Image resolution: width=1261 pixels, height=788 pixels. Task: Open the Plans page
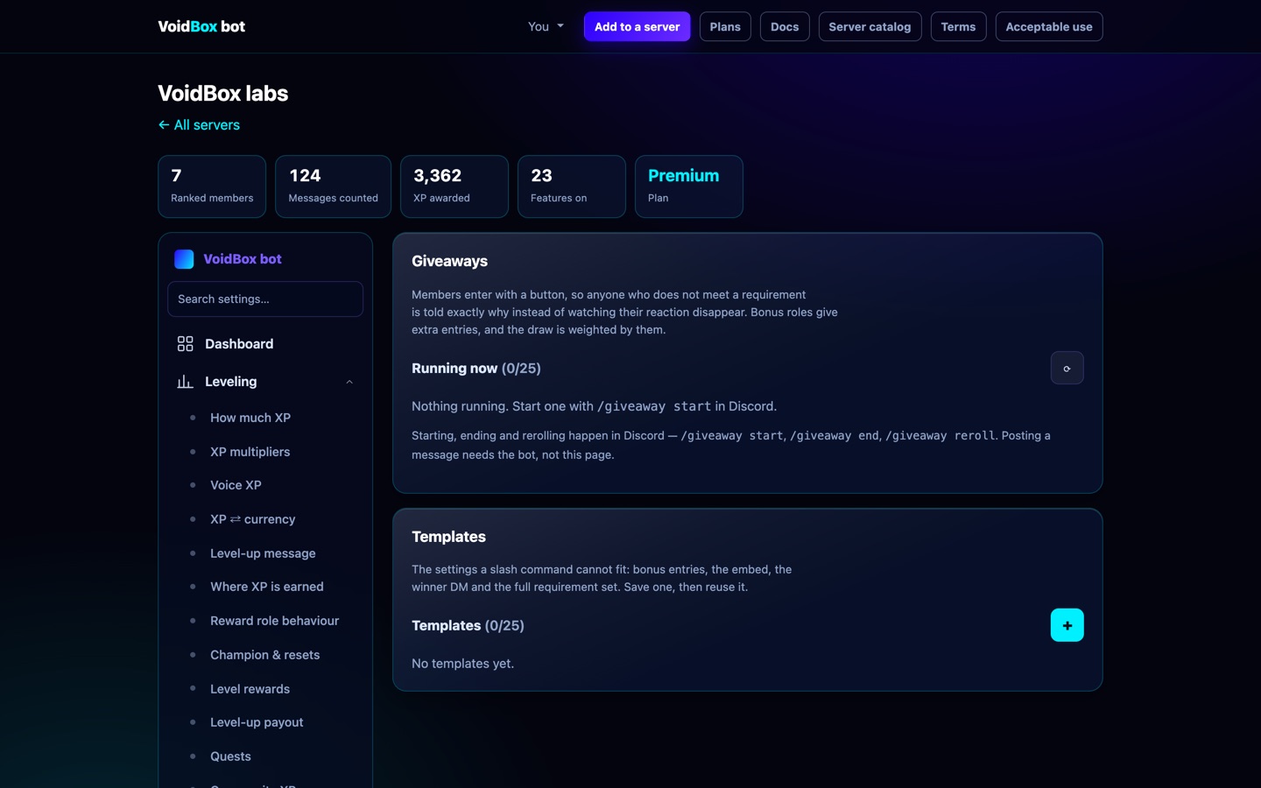(x=725, y=26)
